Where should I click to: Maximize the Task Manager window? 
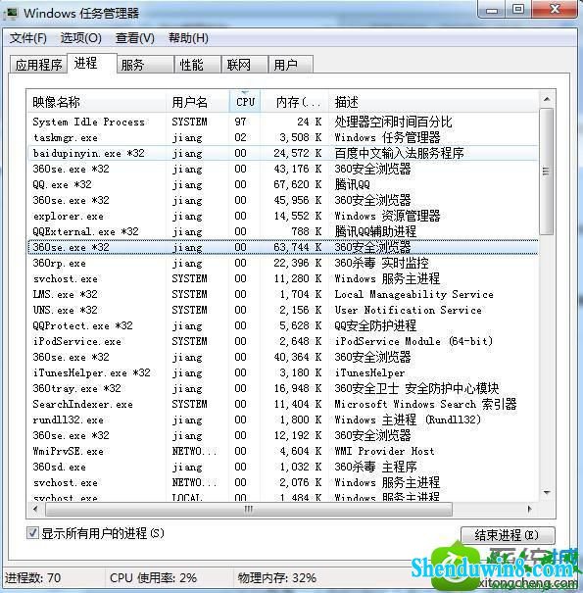(518, 9)
